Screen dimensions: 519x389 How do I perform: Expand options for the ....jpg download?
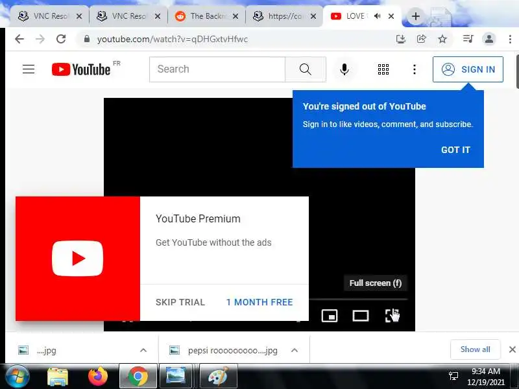click(x=143, y=350)
